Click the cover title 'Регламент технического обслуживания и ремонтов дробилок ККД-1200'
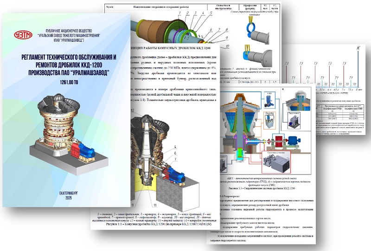This screenshot has width=371, height=251. pyautogui.click(x=69, y=65)
